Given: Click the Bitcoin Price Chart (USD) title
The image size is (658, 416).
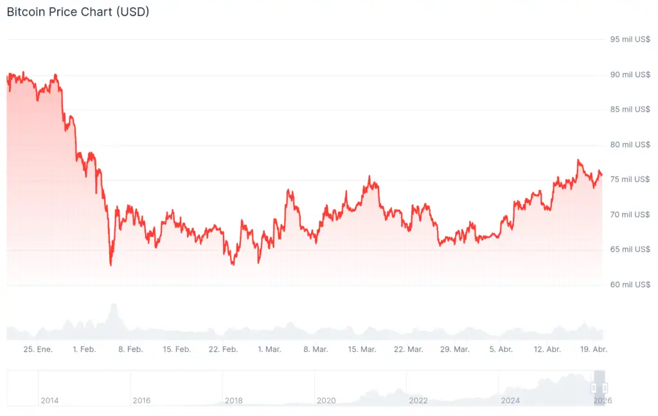Looking at the screenshot, I should (78, 12).
